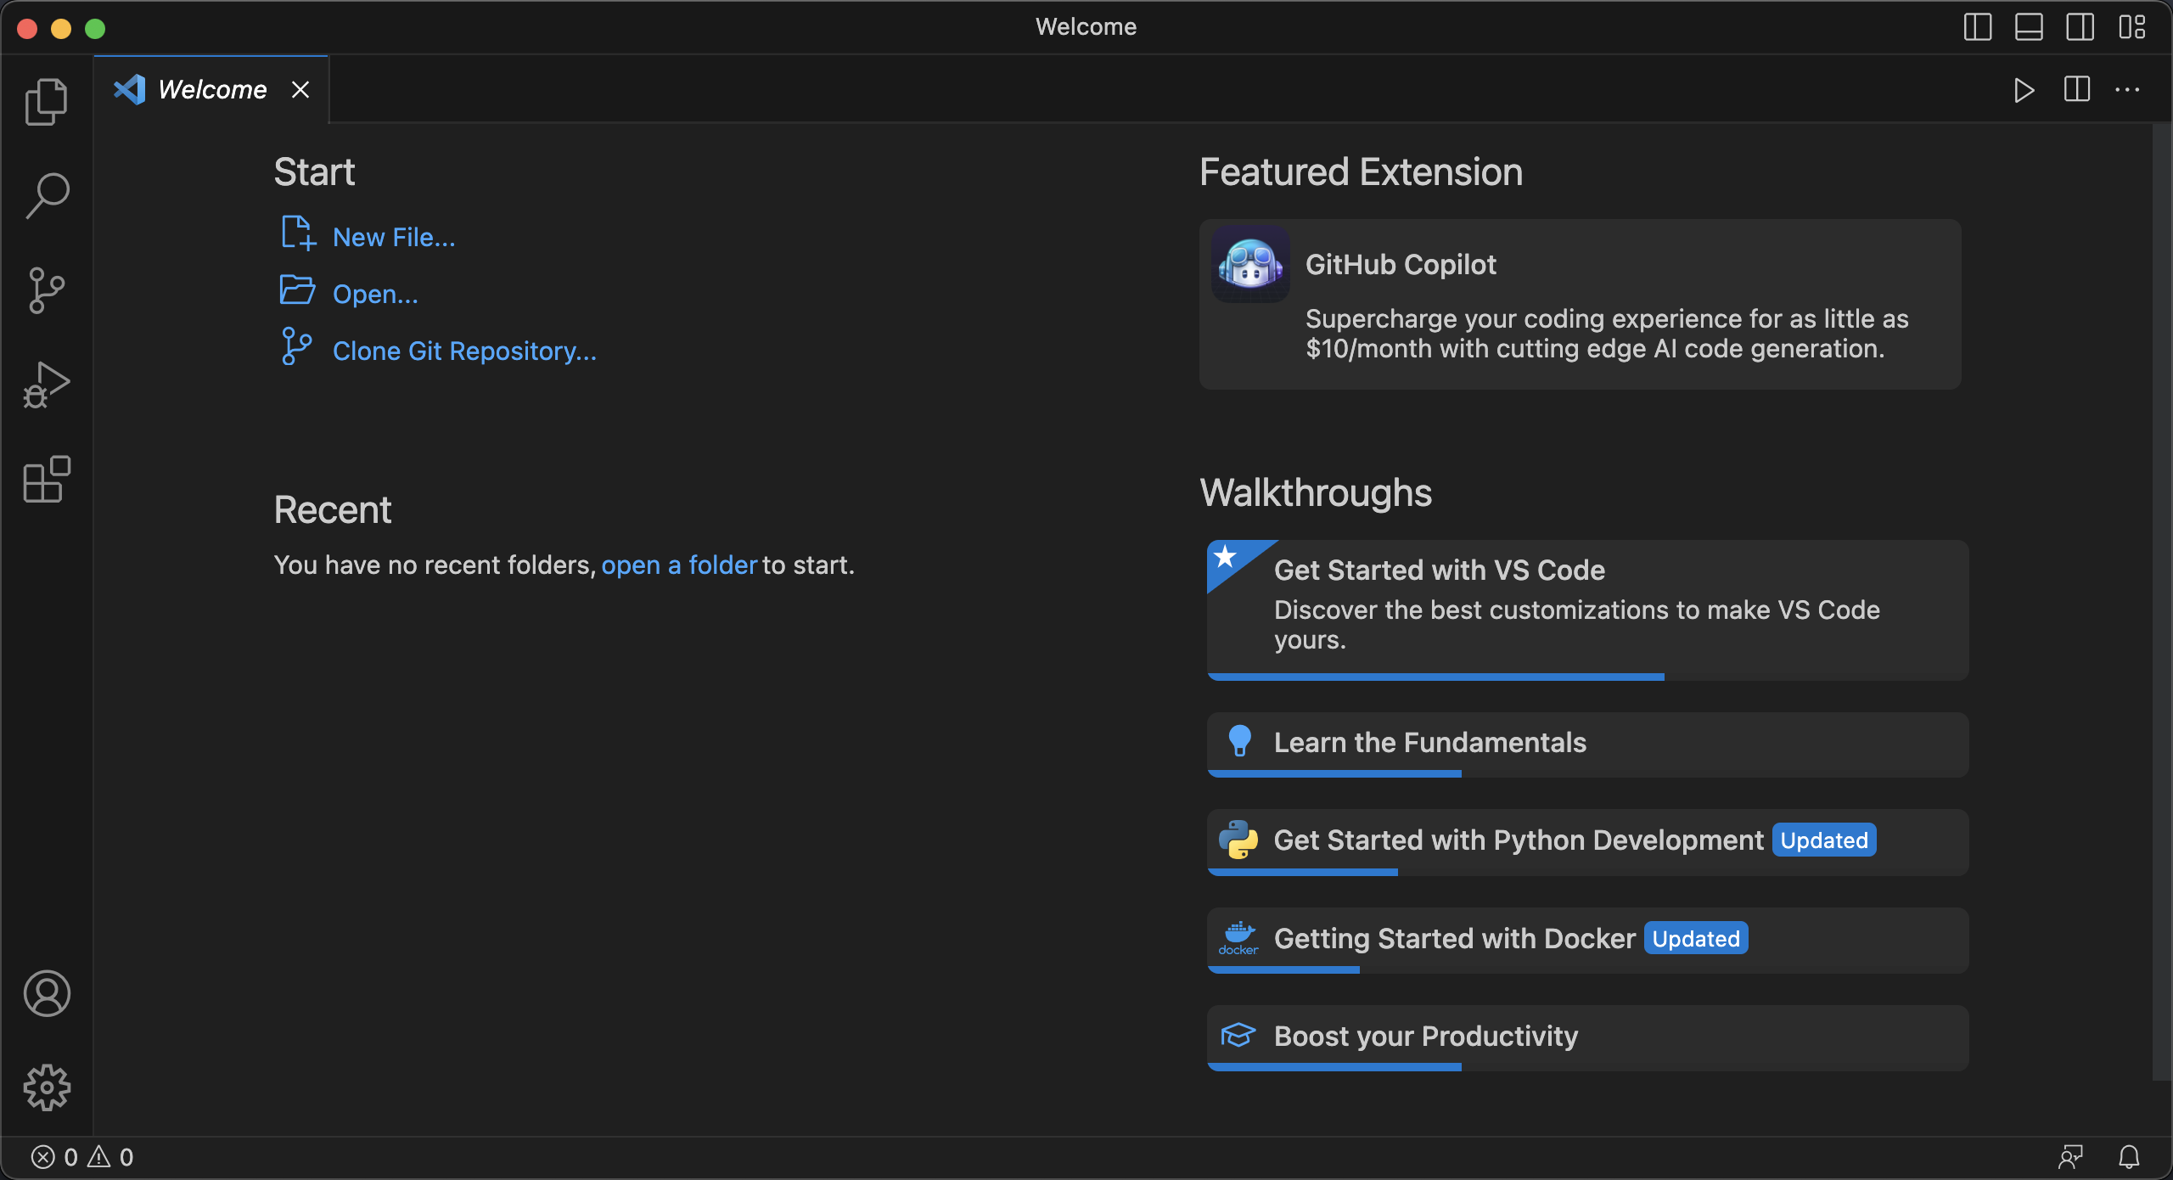The width and height of the screenshot is (2173, 1180).
Task: Click the Accounts icon
Action: 47,993
